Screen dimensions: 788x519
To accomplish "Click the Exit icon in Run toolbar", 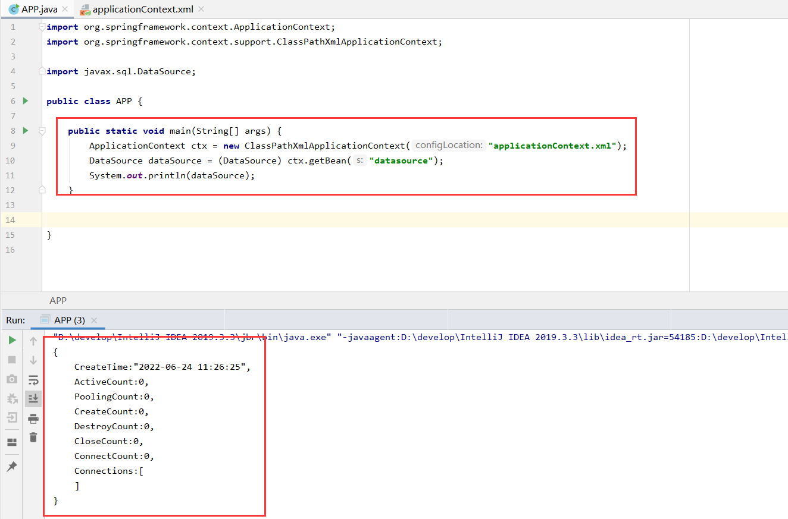I will (12, 418).
